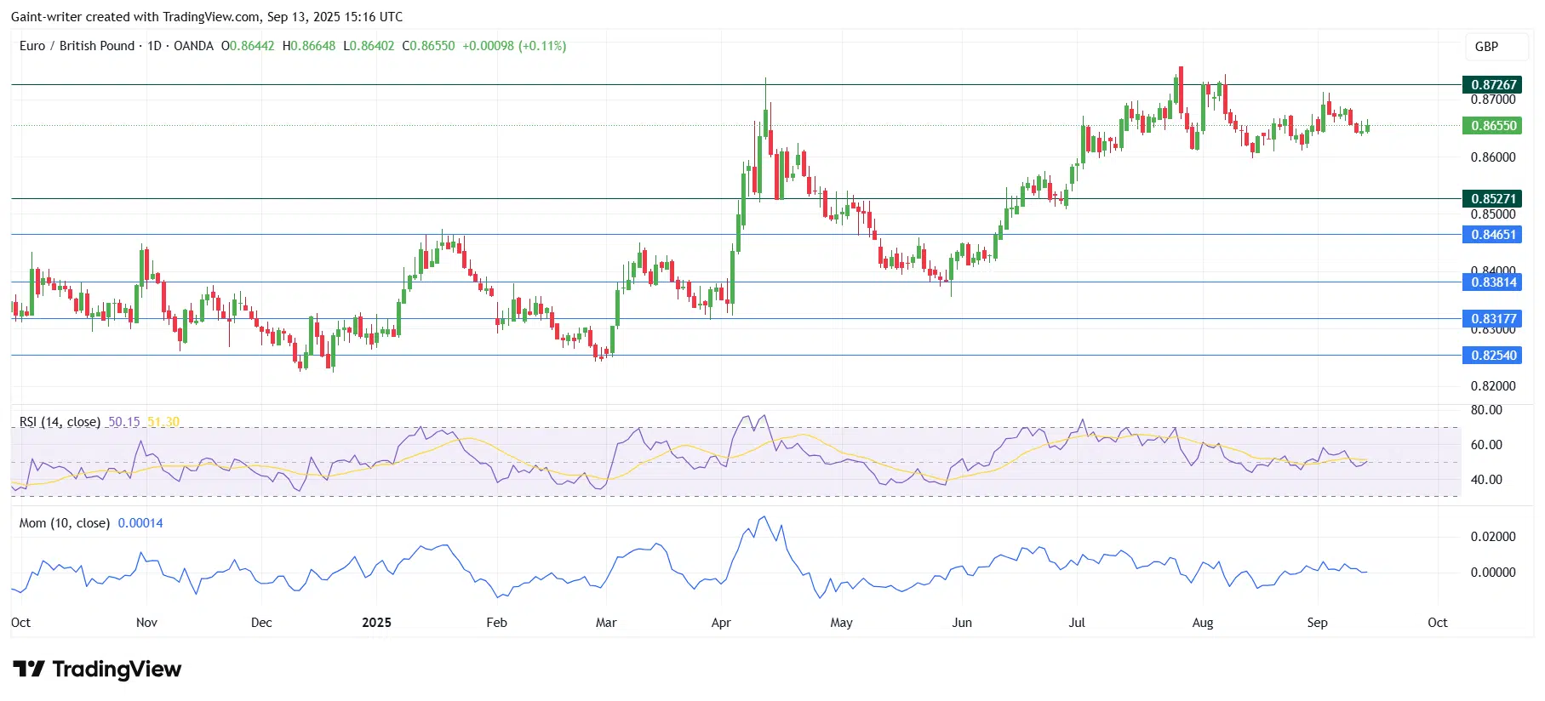The image size is (1545, 701).
Task: Click the green 0.86550 current price label
Action: point(1493,126)
